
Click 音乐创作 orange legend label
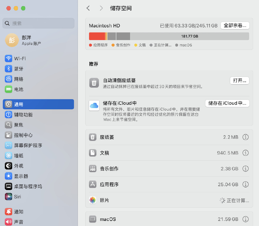(x=123, y=45)
